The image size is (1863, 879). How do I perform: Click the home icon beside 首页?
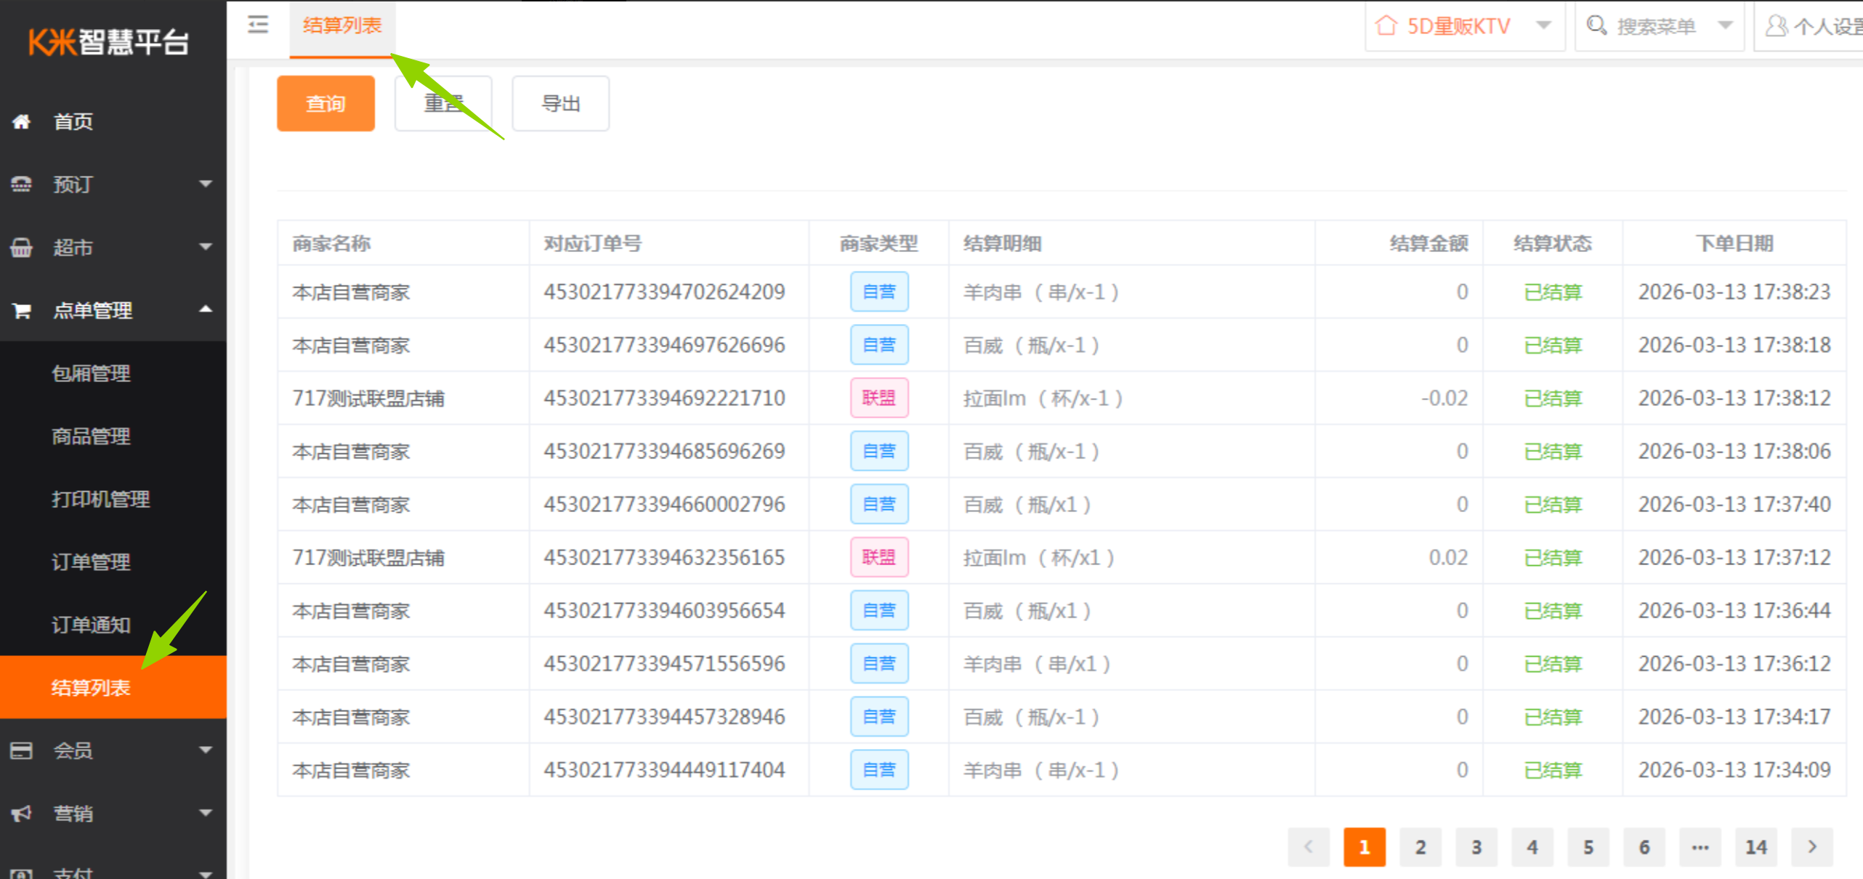pos(22,121)
